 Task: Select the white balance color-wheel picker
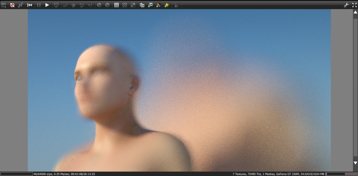(73, 5)
